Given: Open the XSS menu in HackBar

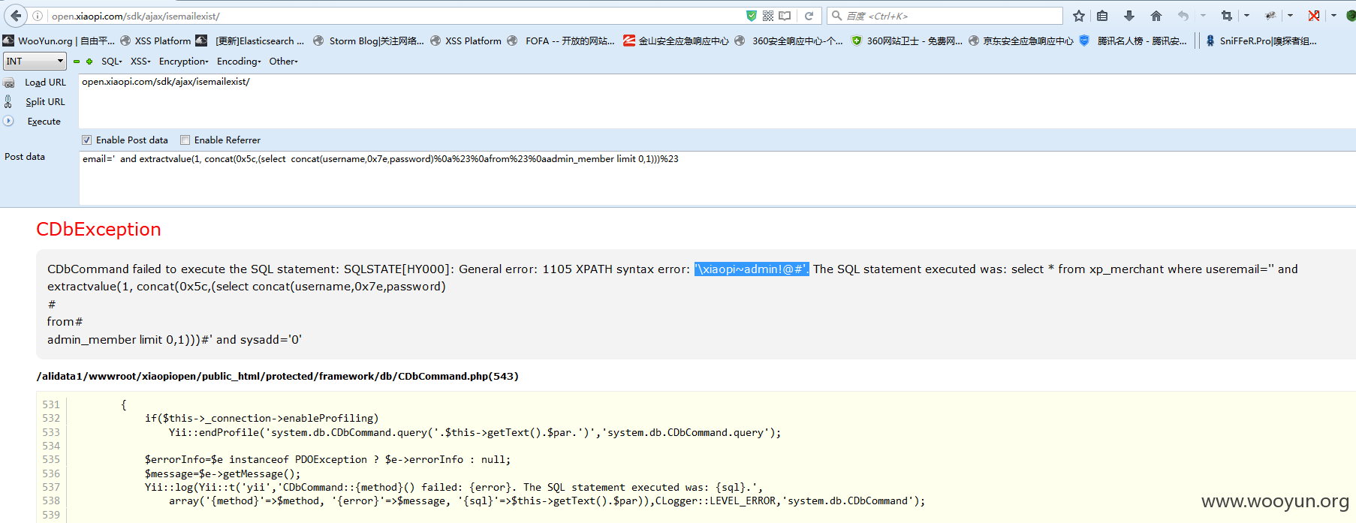Looking at the screenshot, I should point(140,62).
